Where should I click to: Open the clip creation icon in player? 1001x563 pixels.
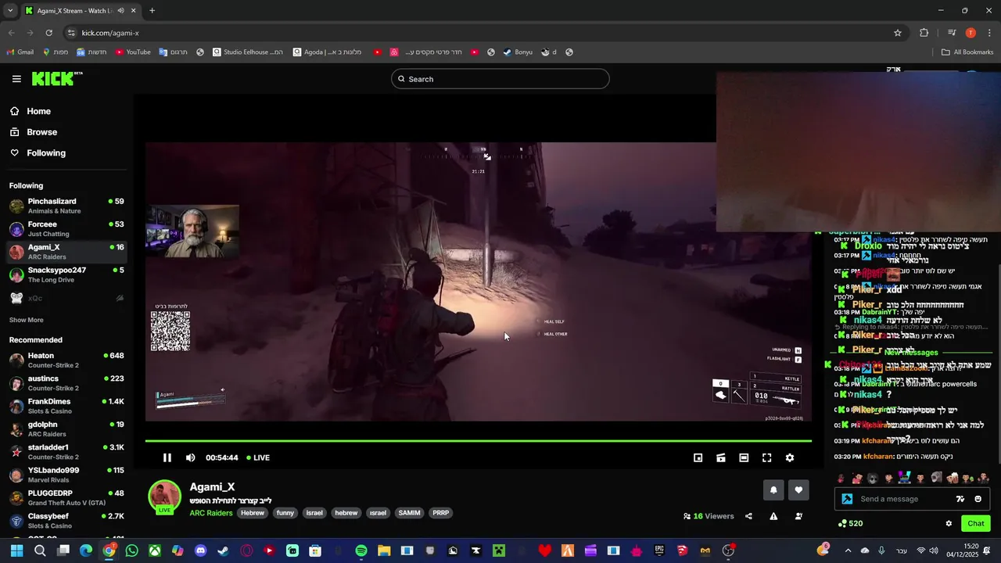[x=721, y=458]
